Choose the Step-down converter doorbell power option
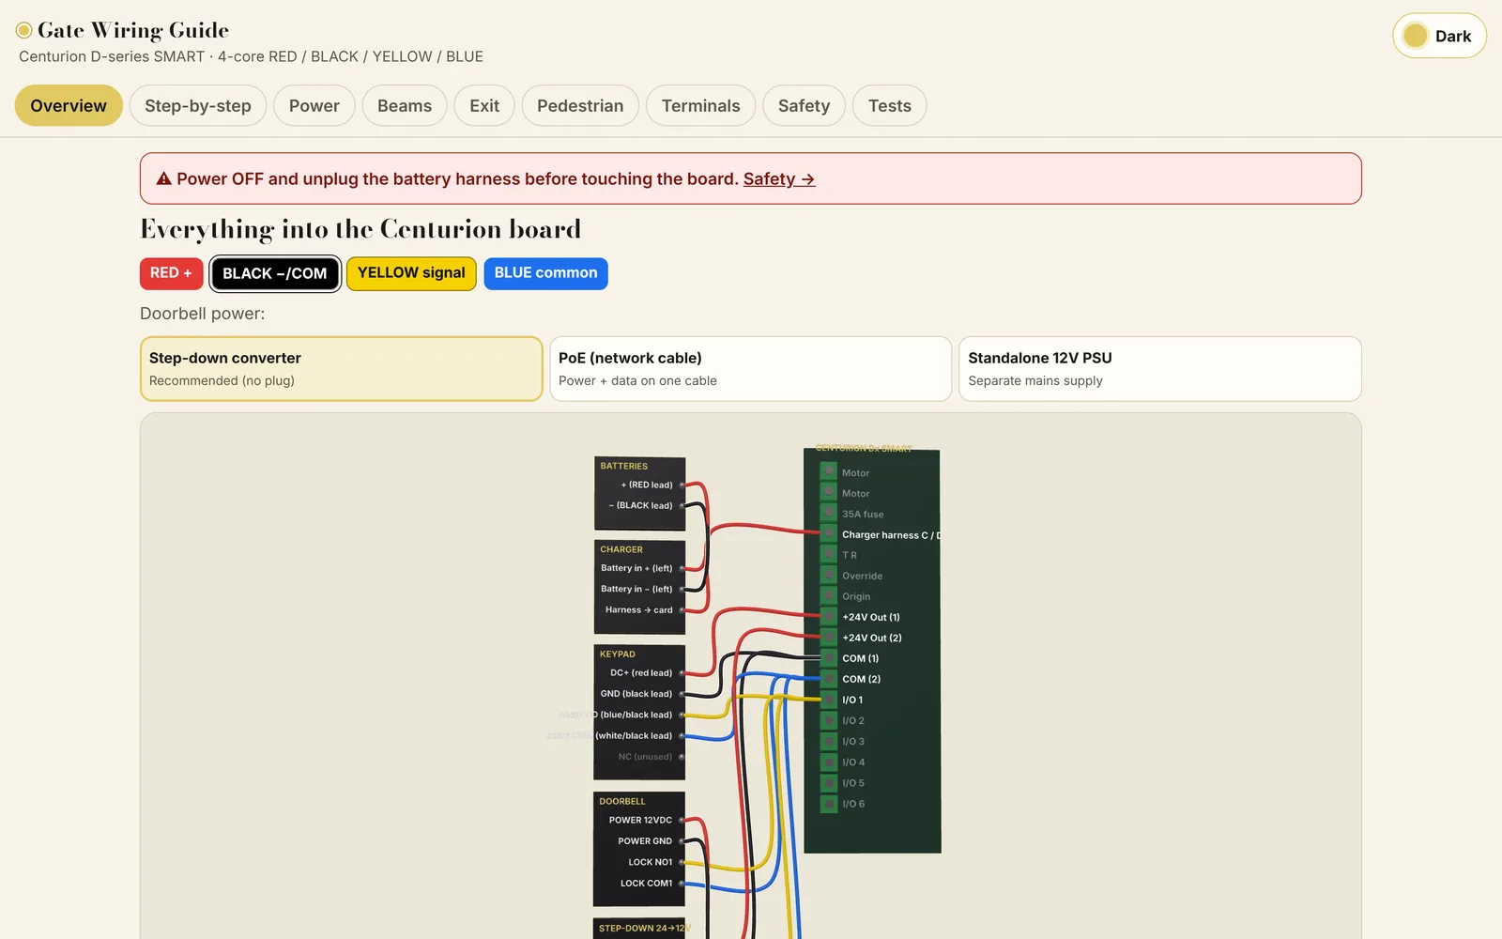The width and height of the screenshot is (1502, 939). tap(342, 369)
